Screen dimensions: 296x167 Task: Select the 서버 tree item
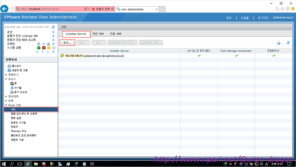(31, 109)
